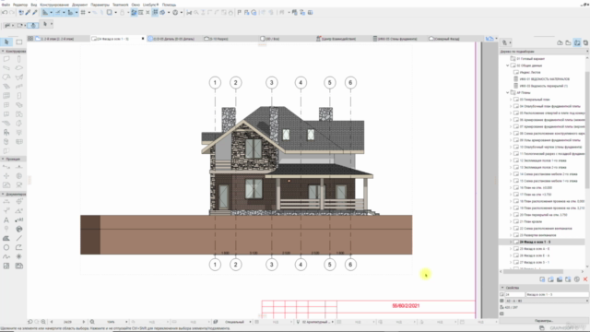Toggle the highlighted button in the info box row

(x=33, y=25)
